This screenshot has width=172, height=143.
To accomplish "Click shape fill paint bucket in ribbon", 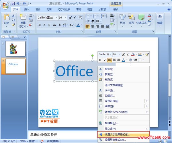I will click(149, 16).
